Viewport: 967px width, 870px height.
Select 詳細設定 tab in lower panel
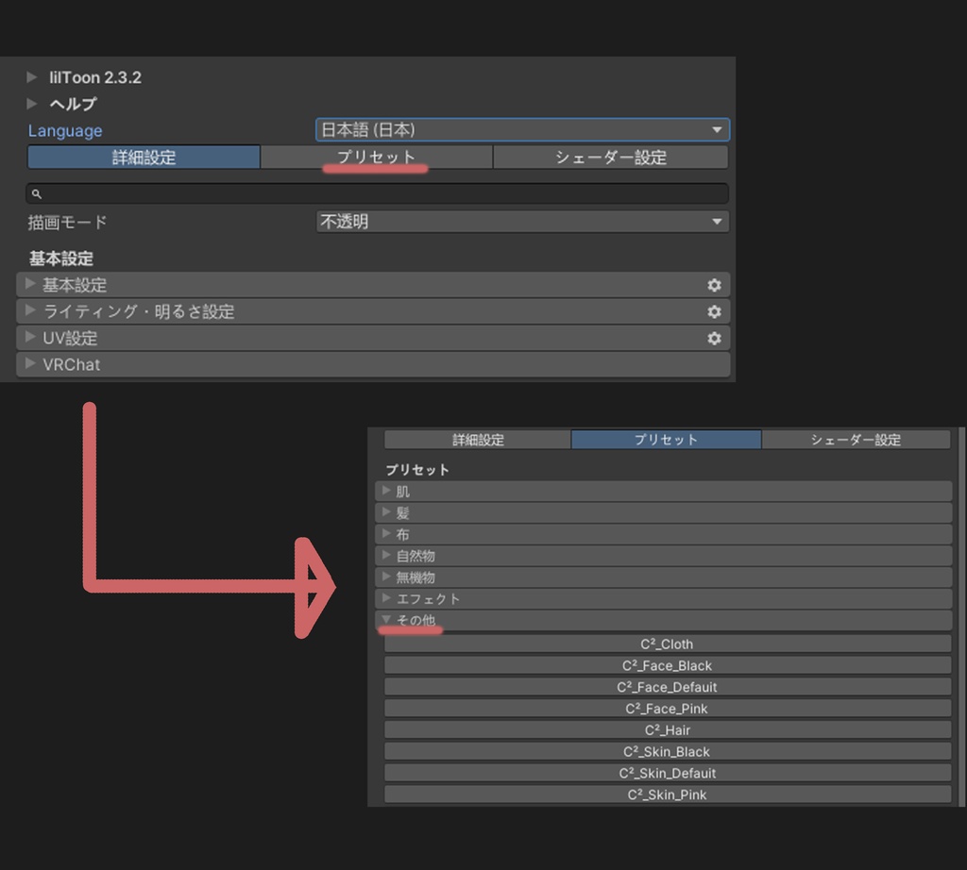(x=477, y=440)
